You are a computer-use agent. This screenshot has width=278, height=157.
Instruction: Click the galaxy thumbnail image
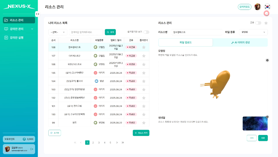(255, 124)
